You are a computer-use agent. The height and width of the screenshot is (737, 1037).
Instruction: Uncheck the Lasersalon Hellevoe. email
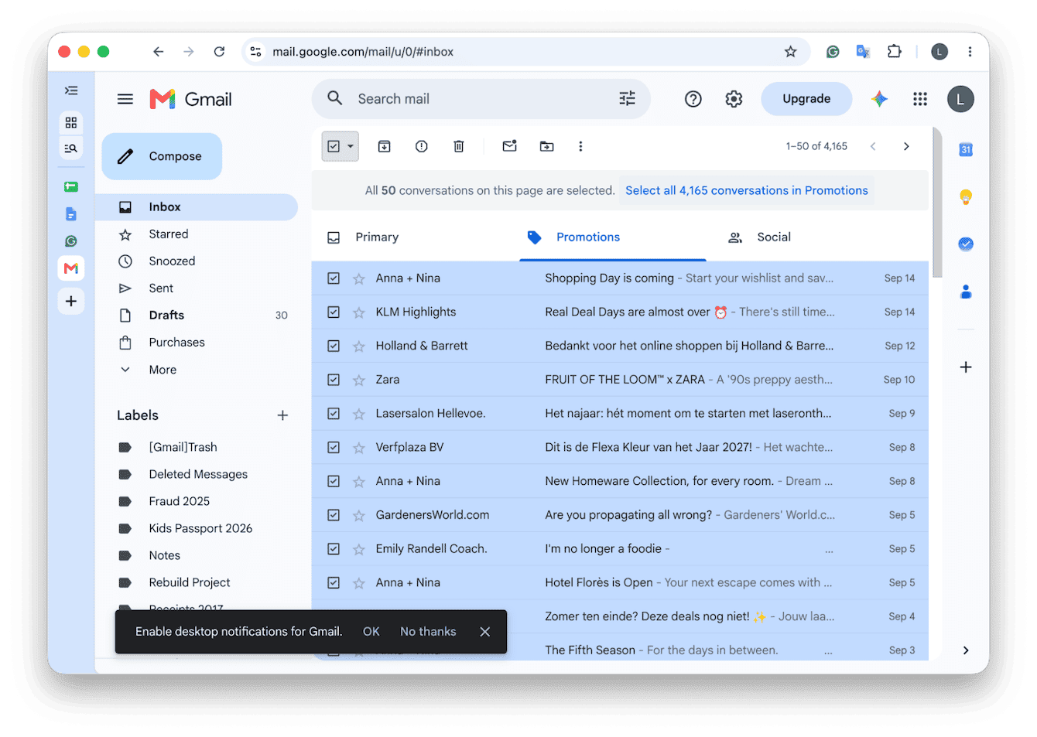(x=334, y=414)
